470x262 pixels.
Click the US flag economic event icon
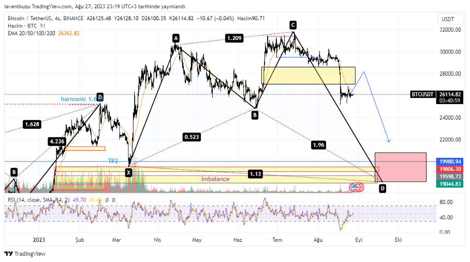coord(356,187)
